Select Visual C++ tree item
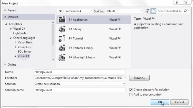Screen dimensions: 193x108 tap(25, 47)
